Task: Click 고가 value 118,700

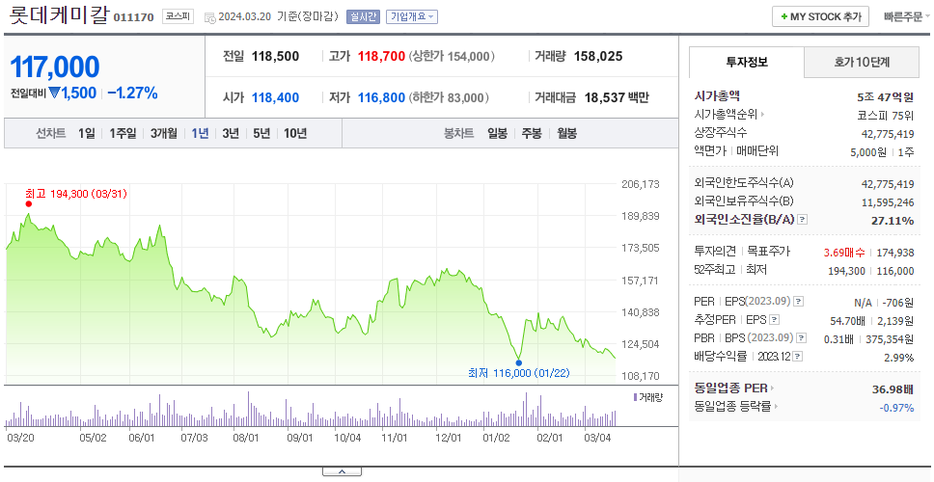Action: (381, 57)
